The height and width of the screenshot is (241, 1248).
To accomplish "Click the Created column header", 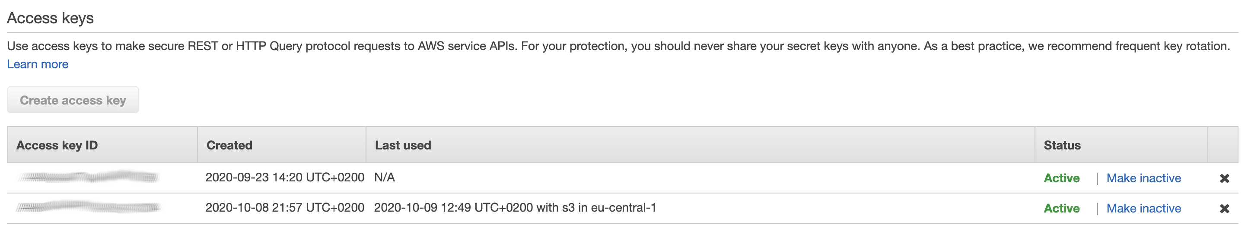I will pos(229,145).
